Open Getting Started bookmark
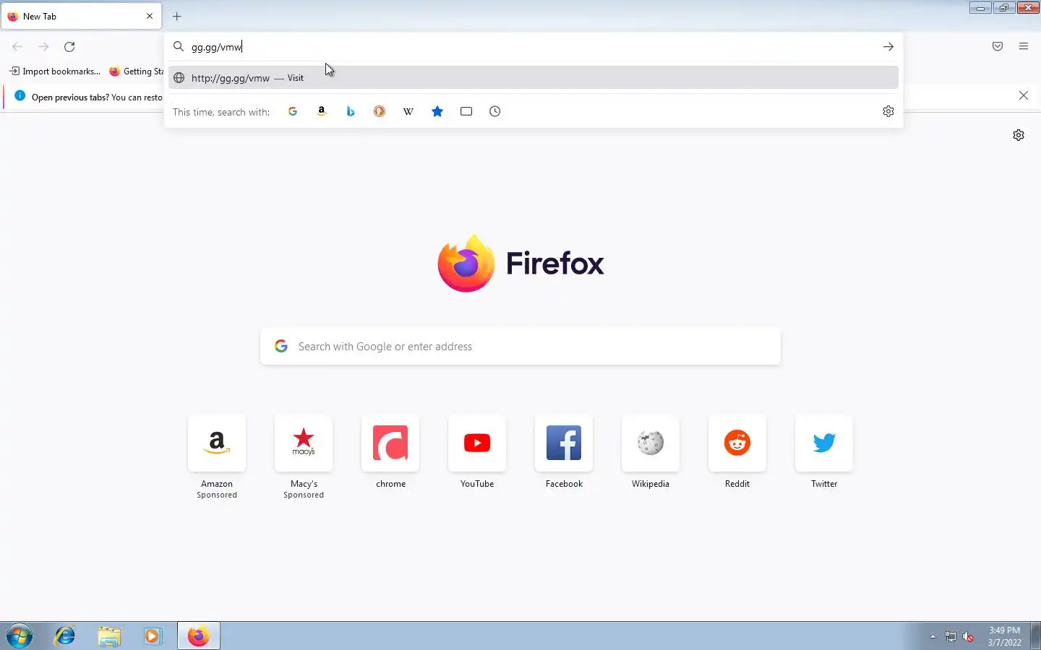1041x650 pixels. [x=137, y=71]
